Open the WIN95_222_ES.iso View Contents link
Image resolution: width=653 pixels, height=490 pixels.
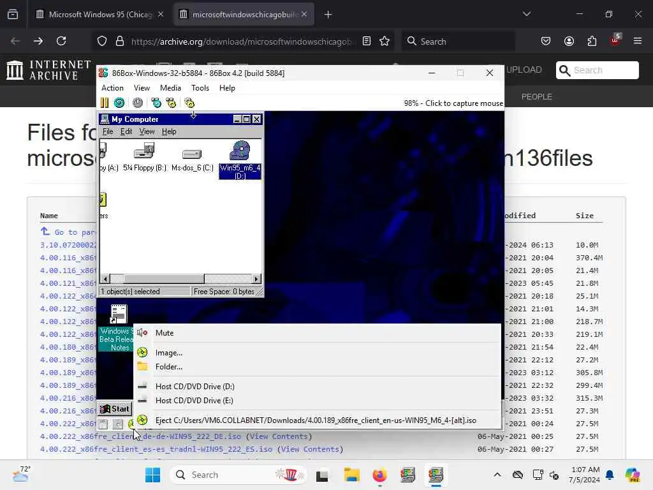[310, 449]
